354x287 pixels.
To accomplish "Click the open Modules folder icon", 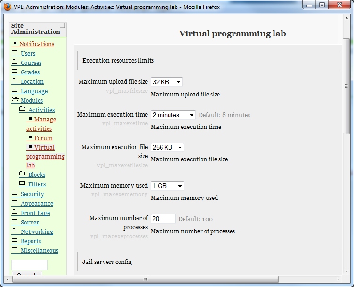I will (x=15, y=99).
